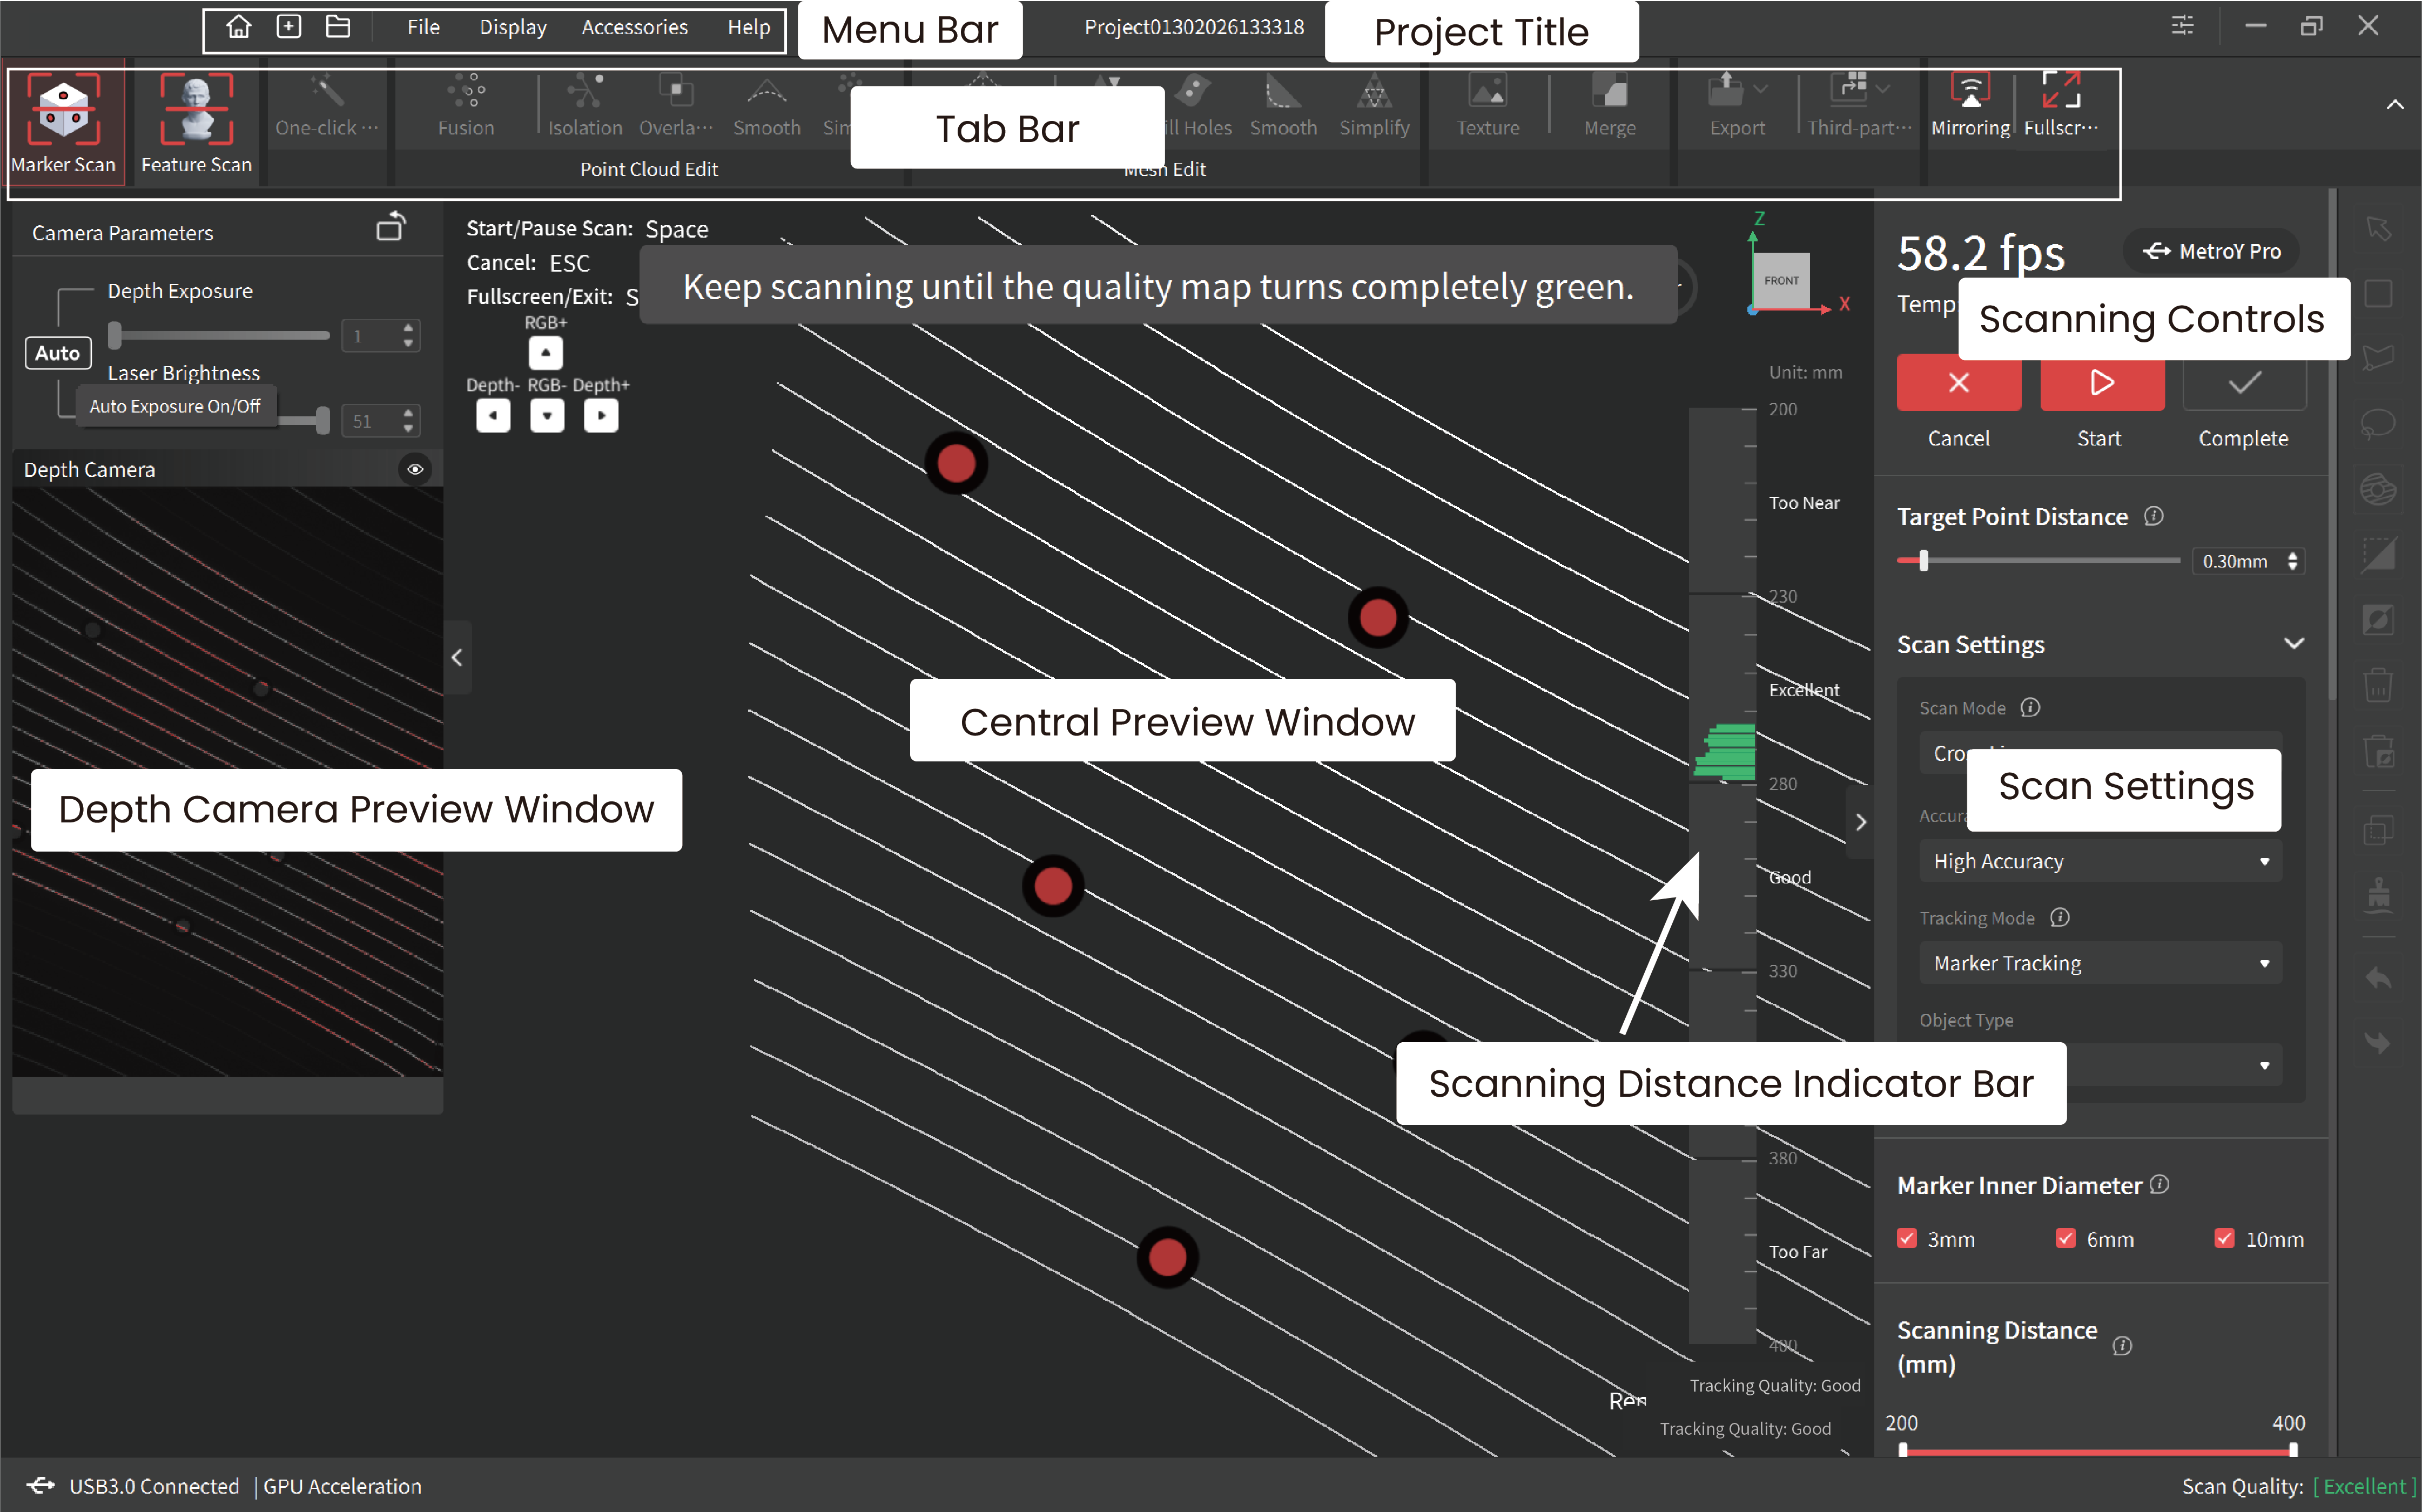Click the Home icon in the menu bar
Screen dimensions: 2422x1512
point(238,27)
